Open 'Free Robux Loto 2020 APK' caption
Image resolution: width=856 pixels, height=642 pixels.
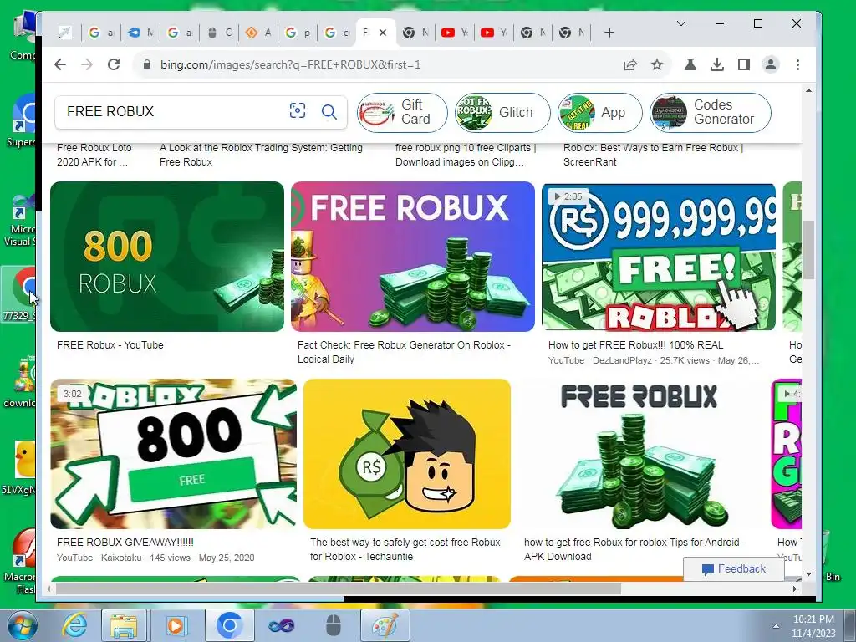point(94,155)
